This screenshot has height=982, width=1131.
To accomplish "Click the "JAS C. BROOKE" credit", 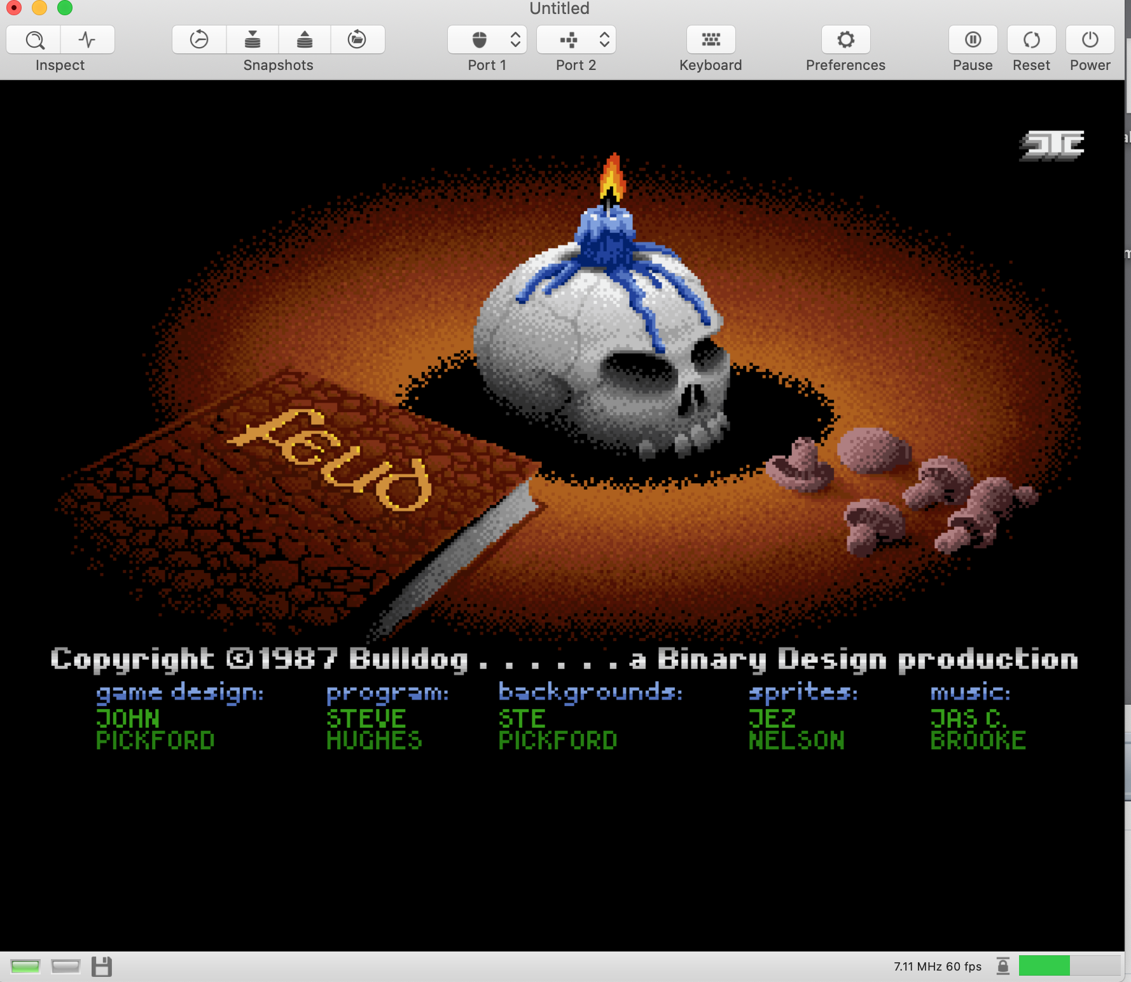I will (x=978, y=730).
